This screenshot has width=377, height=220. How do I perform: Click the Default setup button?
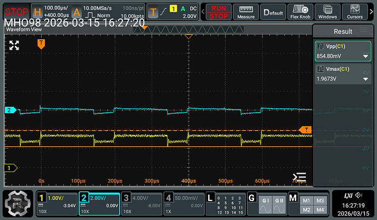coord(274,11)
